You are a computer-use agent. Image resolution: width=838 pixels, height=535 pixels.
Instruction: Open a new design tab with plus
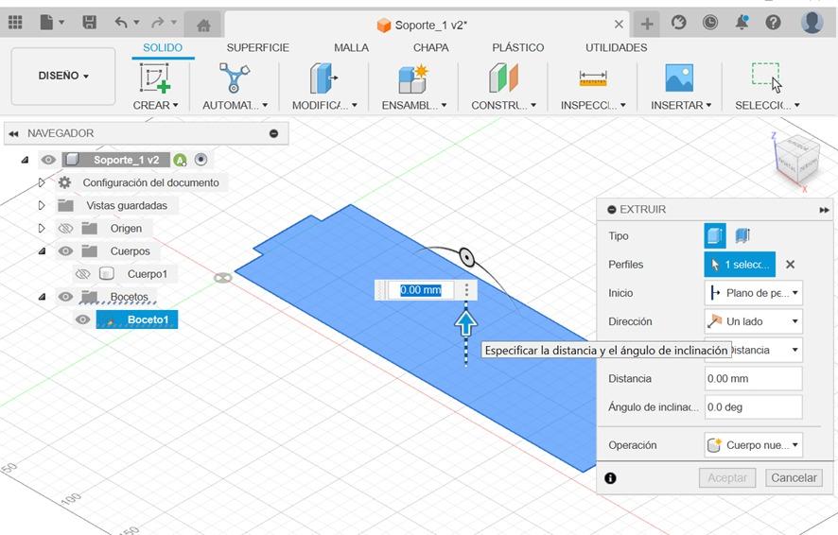(x=647, y=24)
